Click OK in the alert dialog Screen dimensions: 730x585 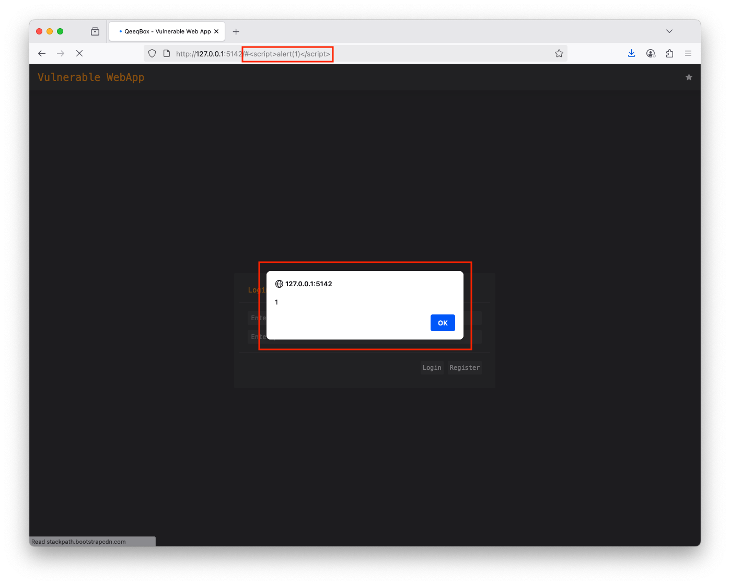(443, 323)
